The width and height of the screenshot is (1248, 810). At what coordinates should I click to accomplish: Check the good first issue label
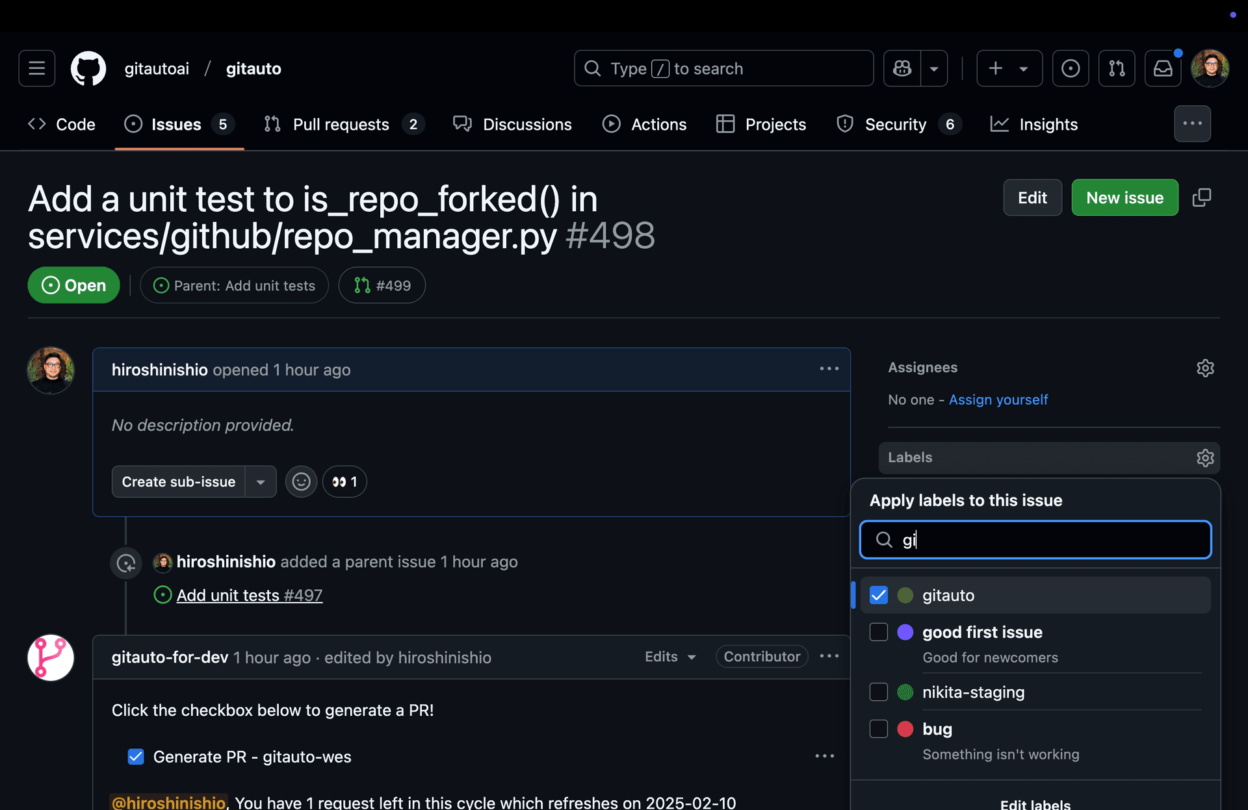878,631
